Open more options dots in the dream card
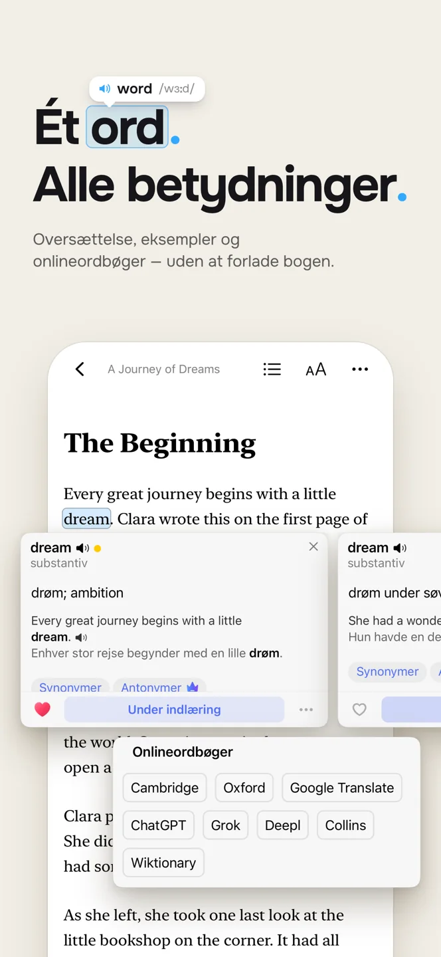Screen dimensions: 441x957 click(x=306, y=710)
